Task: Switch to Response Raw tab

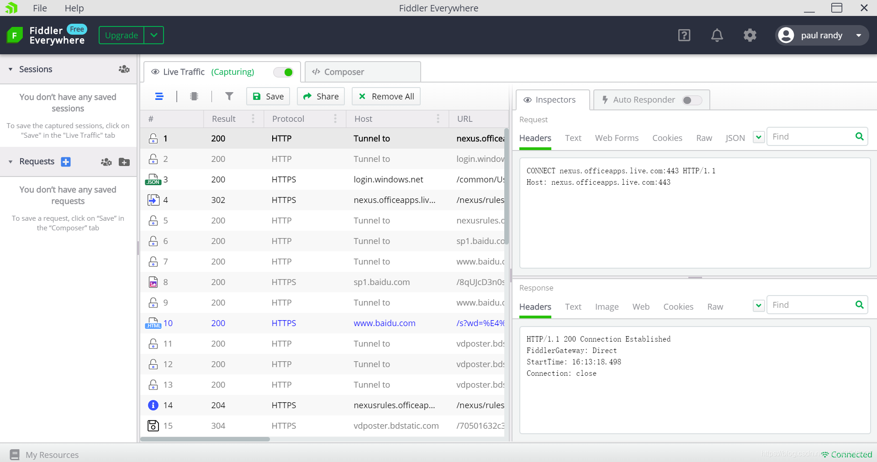Action: pyautogui.click(x=715, y=306)
